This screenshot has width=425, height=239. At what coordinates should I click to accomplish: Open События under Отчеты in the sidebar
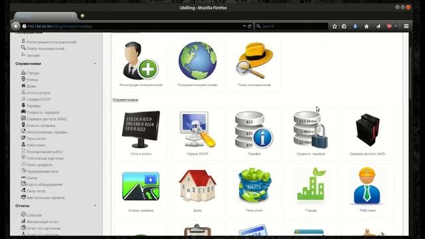click(x=34, y=215)
